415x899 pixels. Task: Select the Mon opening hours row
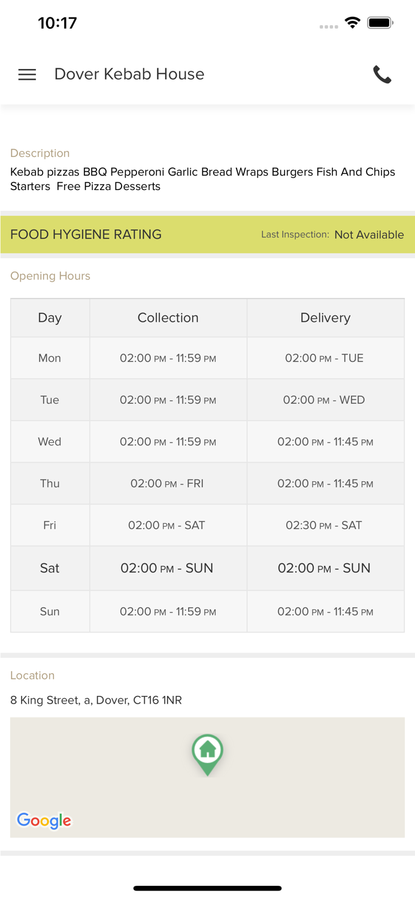[x=50, y=358]
